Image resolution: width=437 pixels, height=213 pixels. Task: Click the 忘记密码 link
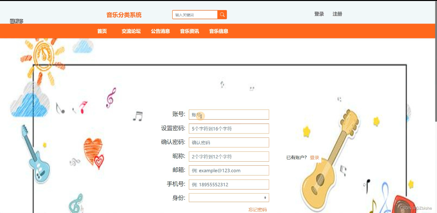(258, 210)
